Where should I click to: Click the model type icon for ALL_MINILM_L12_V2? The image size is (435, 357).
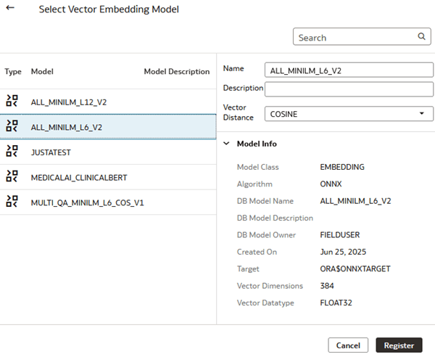(x=12, y=101)
